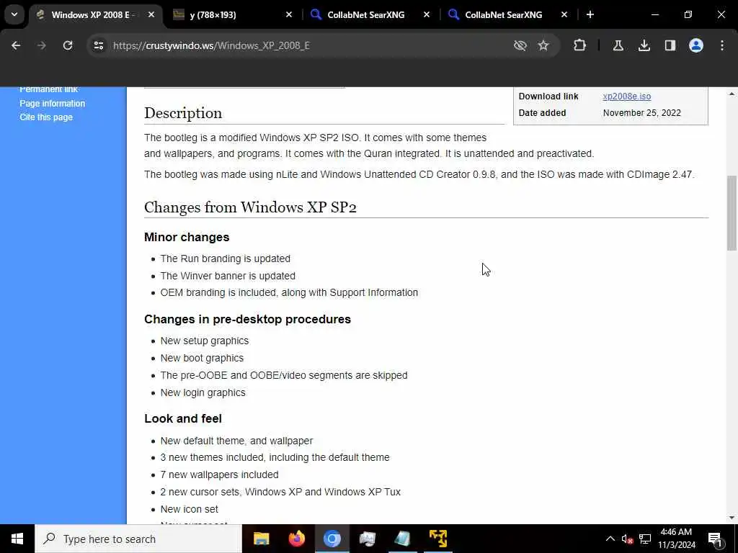
Task: Open Page information link
Action: click(x=52, y=104)
